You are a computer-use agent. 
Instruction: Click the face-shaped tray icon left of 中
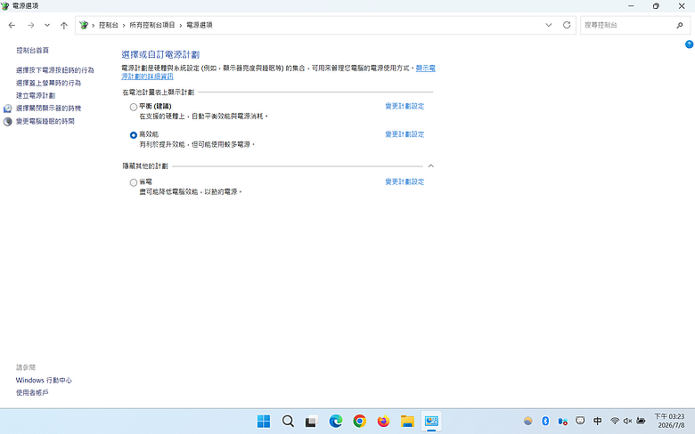580,421
